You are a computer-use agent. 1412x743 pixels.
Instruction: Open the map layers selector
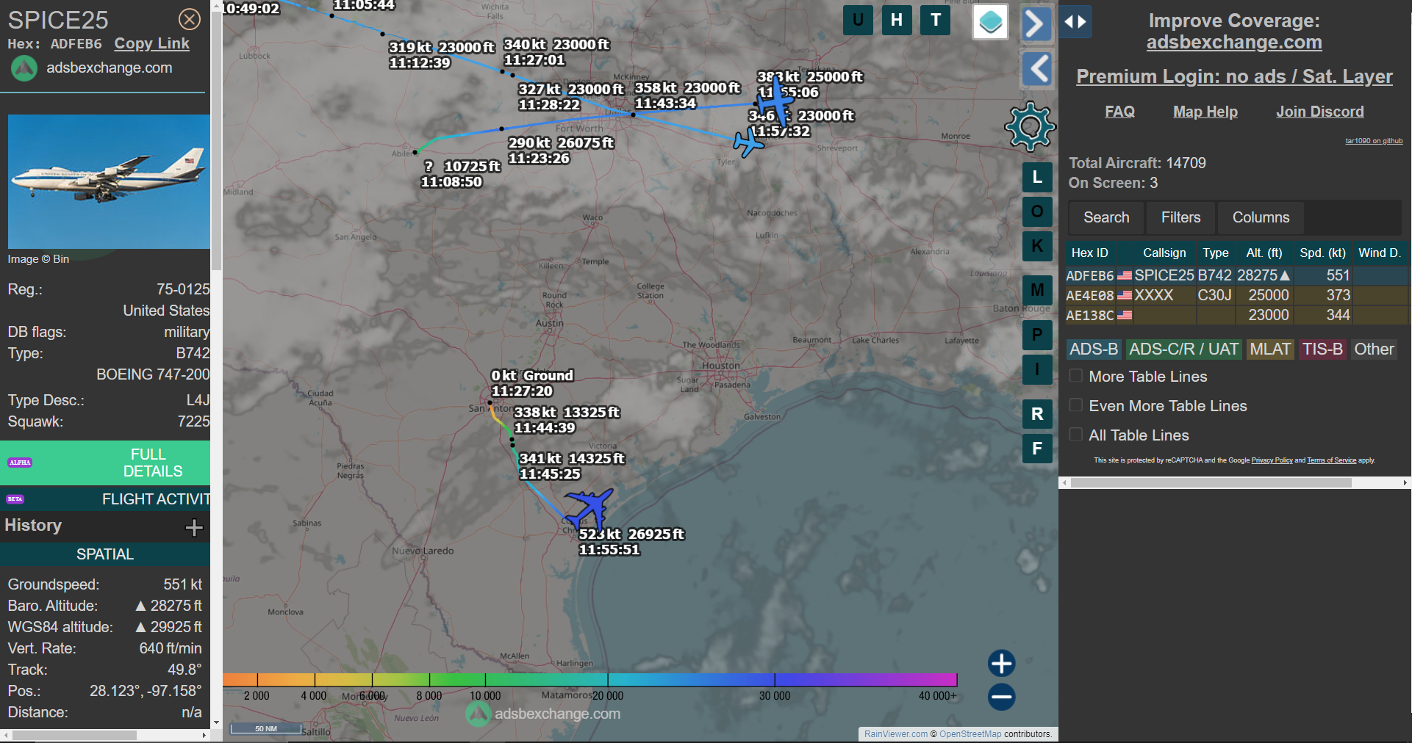click(x=990, y=22)
